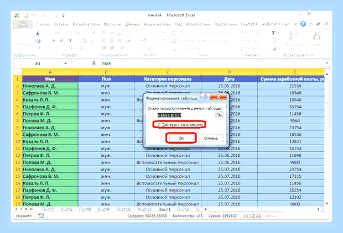Open sheet tab Лист2
343x233 pixels.
(x=183, y=209)
